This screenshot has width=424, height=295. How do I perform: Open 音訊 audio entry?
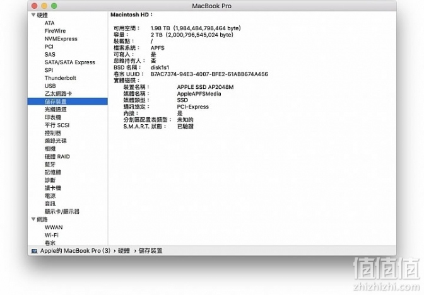pyautogui.click(x=50, y=204)
